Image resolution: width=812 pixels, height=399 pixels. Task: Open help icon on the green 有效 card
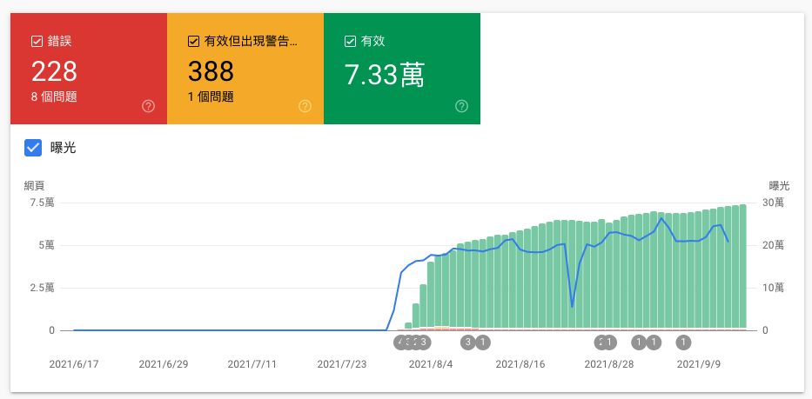(461, 107)
